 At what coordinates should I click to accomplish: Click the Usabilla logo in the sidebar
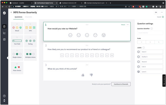(4, 13)
